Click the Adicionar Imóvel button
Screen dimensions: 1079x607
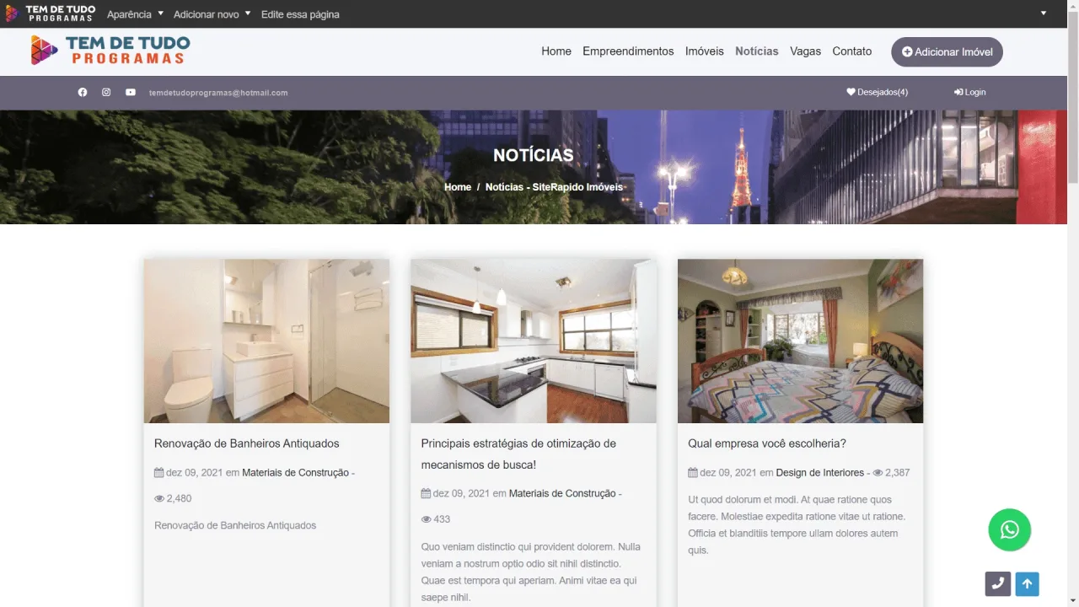[947, 51]
